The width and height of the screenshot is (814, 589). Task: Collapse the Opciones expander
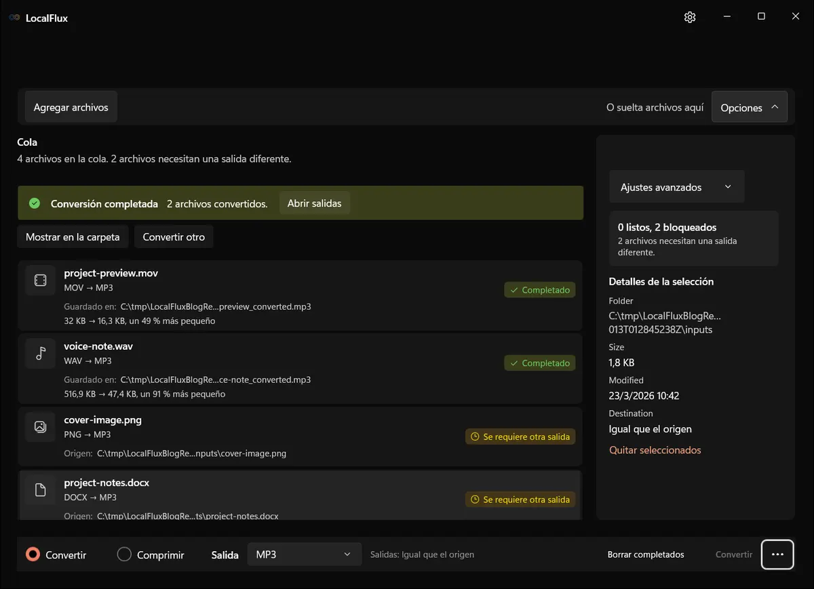tap(750, 107)
